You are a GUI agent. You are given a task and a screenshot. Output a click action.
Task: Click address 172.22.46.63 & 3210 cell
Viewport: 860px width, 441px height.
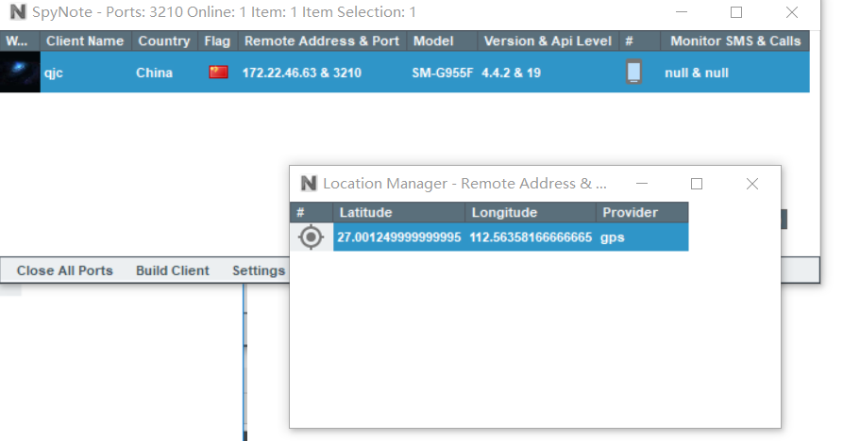click(x=302, y=73)
